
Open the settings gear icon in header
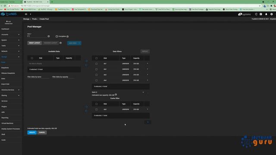tap(271, 14)
